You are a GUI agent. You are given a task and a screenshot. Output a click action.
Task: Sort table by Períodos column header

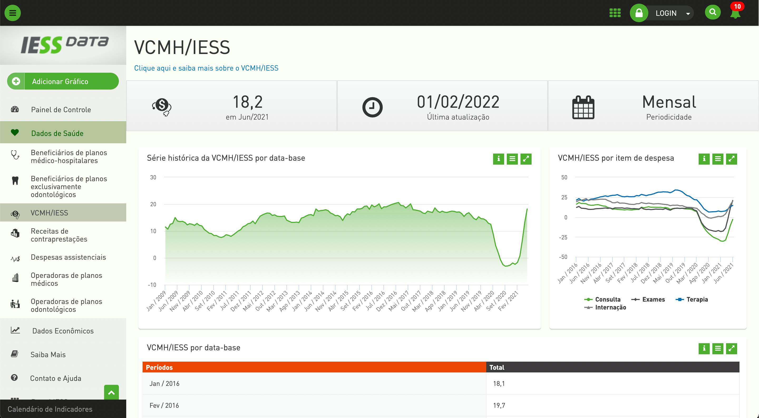tap(314, 367)
